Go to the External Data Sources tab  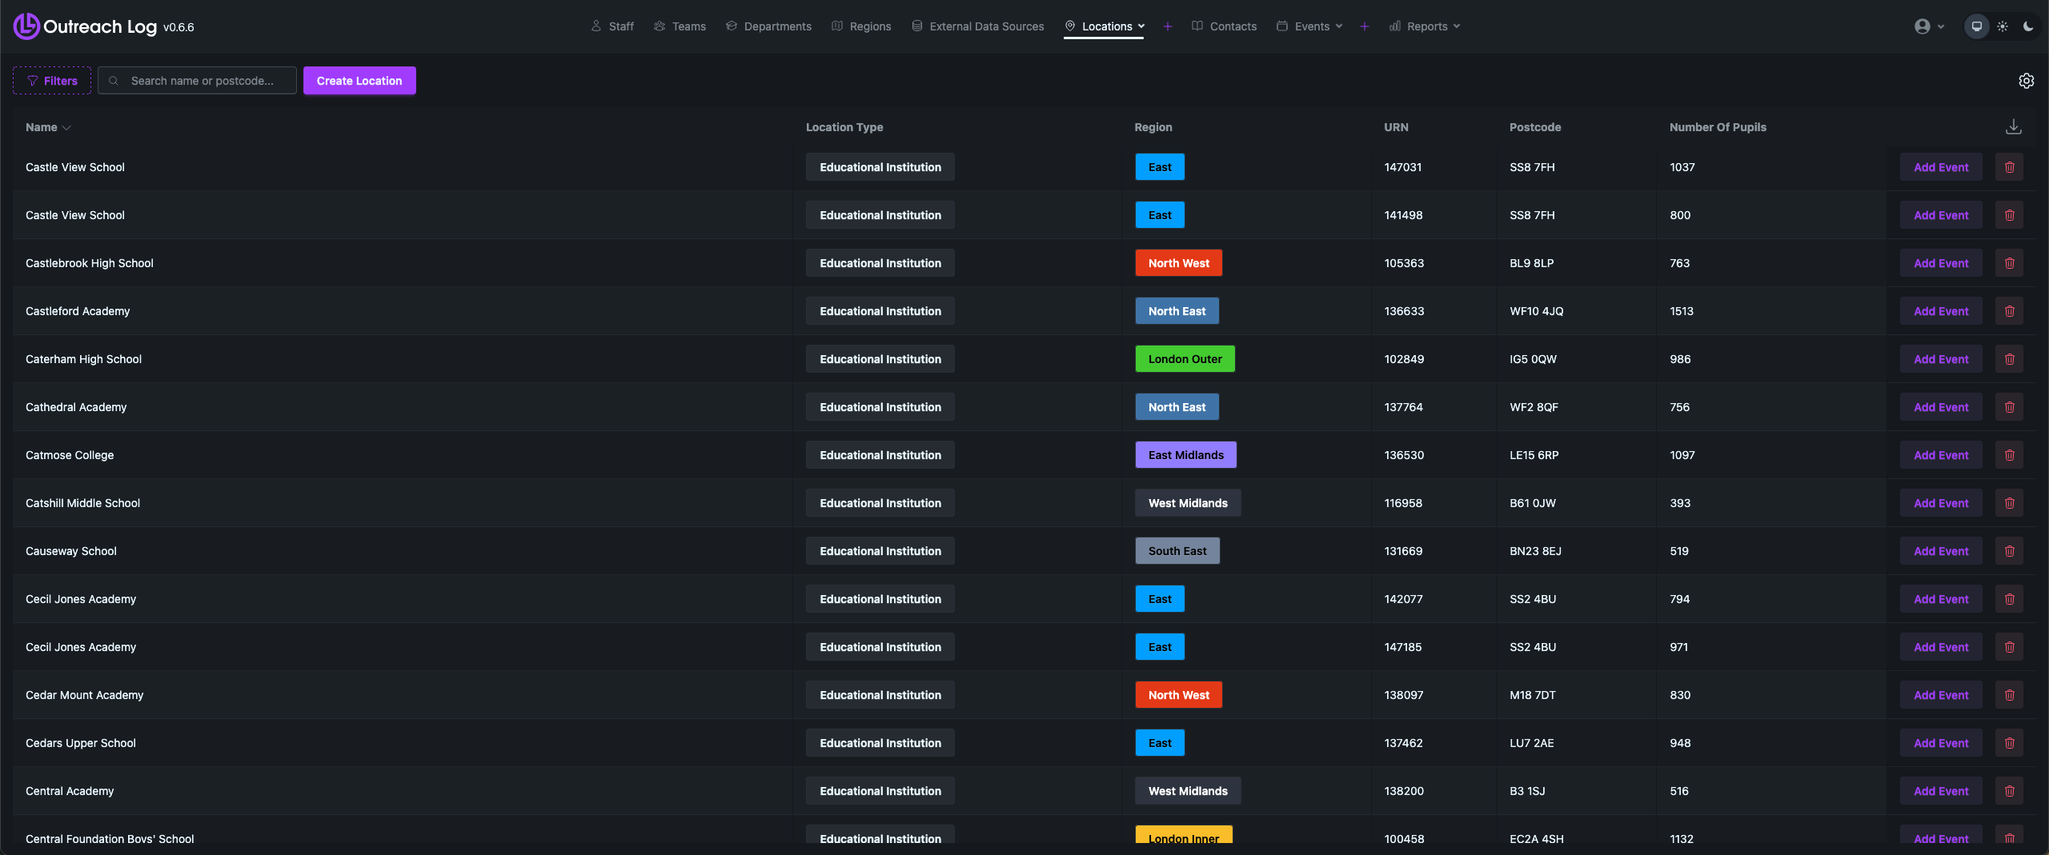pos(977,26)
